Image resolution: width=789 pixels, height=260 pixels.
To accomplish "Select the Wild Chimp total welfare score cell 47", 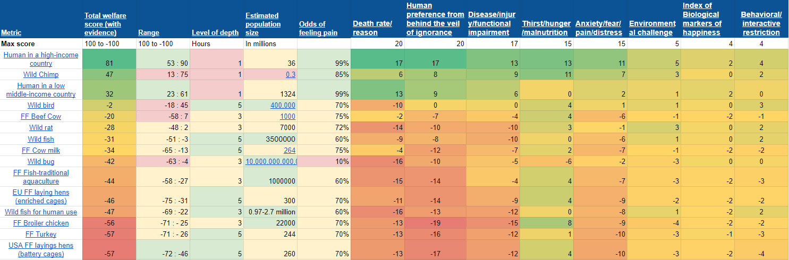I will click(x=109, y=75).
